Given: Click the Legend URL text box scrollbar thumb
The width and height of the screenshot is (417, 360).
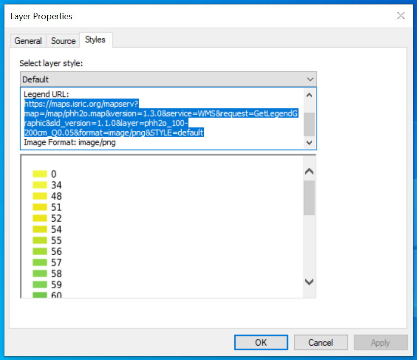Looking at the screenshot, I should (x=309, y=123).
